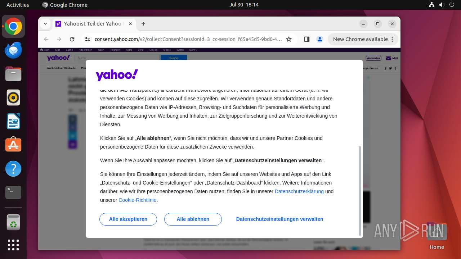Screen dimensions: 461x259
Task: Open Google Chrome app menu in top bar
Action: (65, 5)
